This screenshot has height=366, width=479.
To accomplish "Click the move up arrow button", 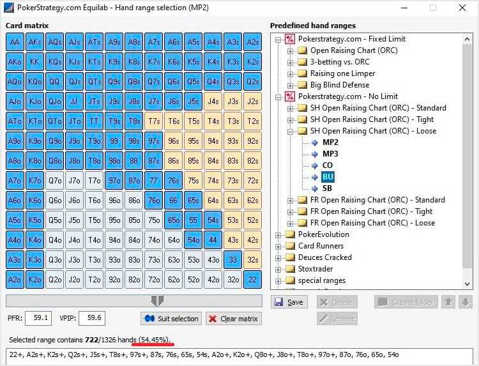I will point(448,302).
